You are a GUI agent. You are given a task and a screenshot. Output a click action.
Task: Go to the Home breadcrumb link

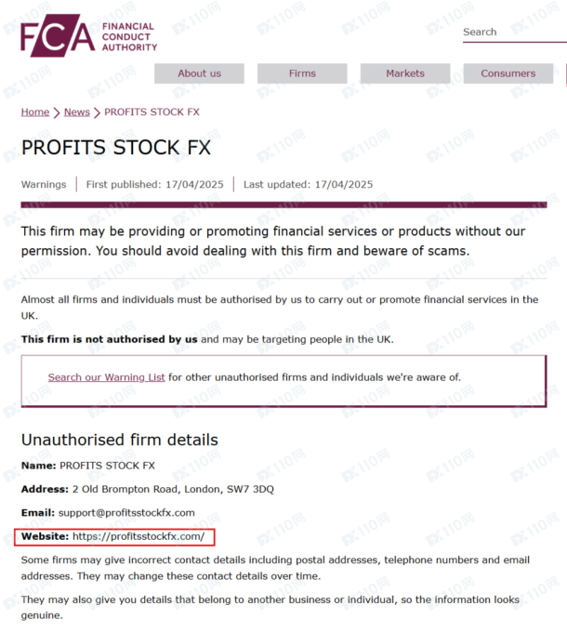[x=35, y=112]
